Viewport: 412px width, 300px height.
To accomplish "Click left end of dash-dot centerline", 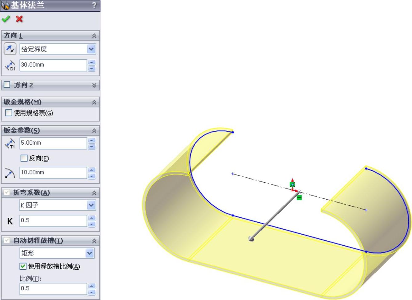I will [233, 174].
